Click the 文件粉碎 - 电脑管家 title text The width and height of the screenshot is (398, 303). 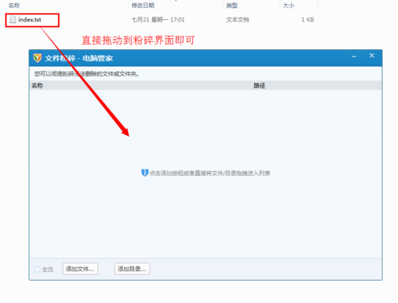79,58
